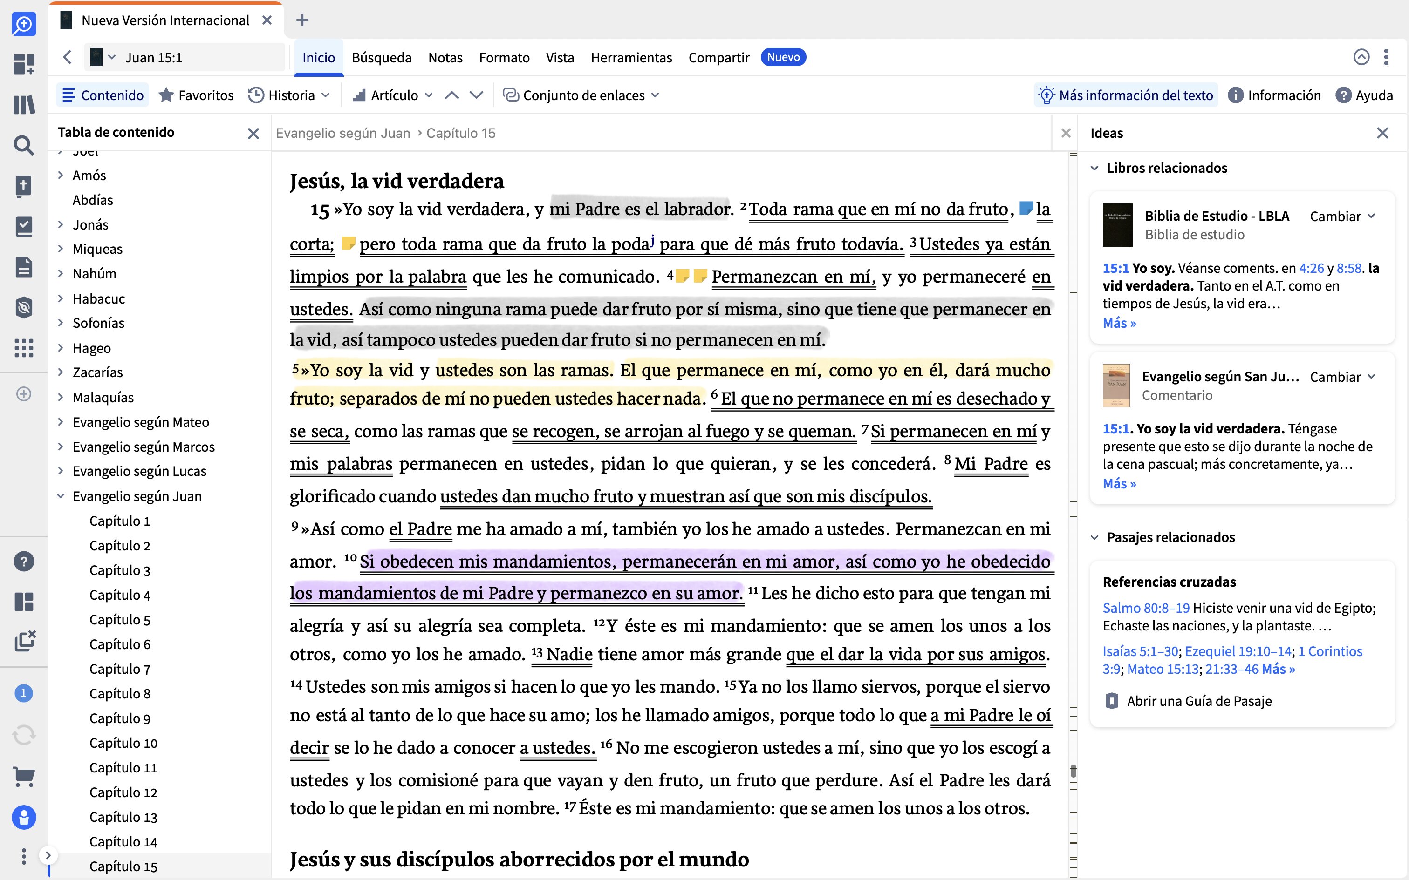Toggle the Contenido table of contents panel

103,95
